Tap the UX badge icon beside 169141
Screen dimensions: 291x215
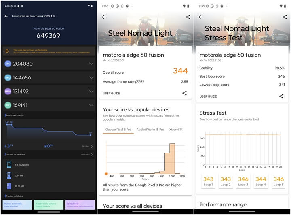(8, 105)
